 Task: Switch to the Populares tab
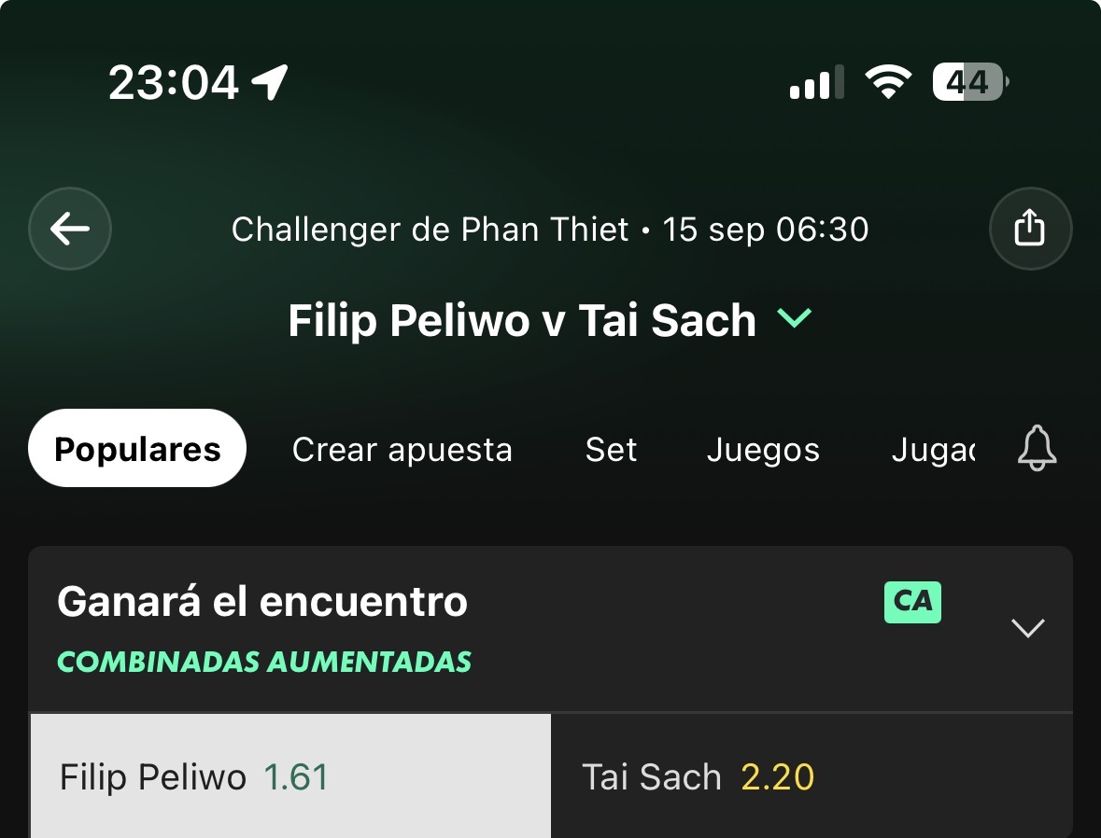pyautogui.click(x=137, y=449)
